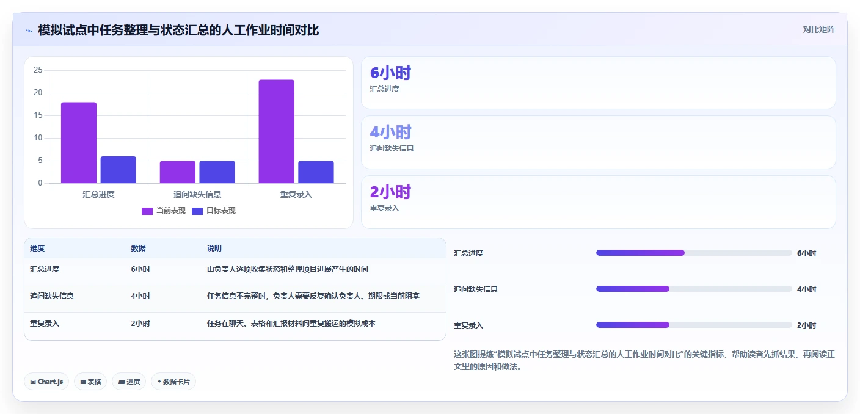Click the 追问缺失信息 progress bar

pos(694,289)
